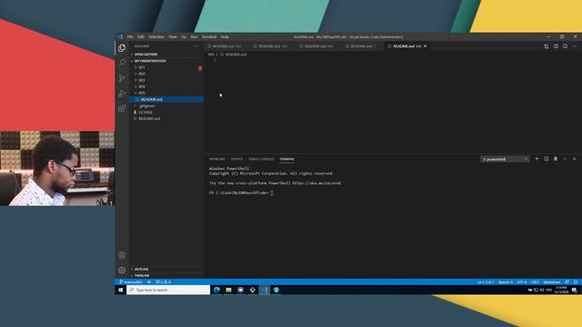Viewport: 582px width, 327px height.
Task: Open the Go menu
Action: (184, 37)
